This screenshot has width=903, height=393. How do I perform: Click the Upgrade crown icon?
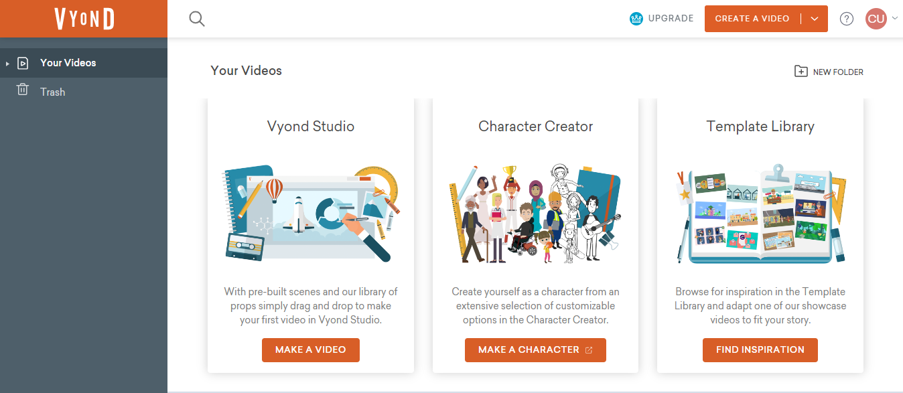point(636,19)
